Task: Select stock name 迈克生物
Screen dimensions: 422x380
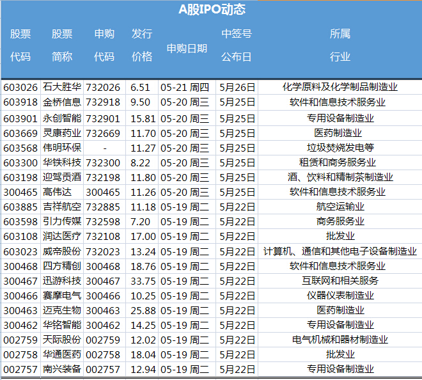Action: click(x=62, y=310)
